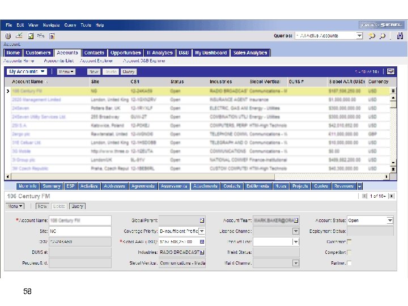Open Account Explorer link
408x306 pixels.
click(96, 61)
